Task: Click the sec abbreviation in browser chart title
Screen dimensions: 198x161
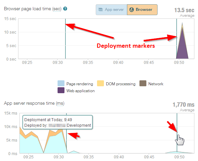Action: tap(57, 9)
